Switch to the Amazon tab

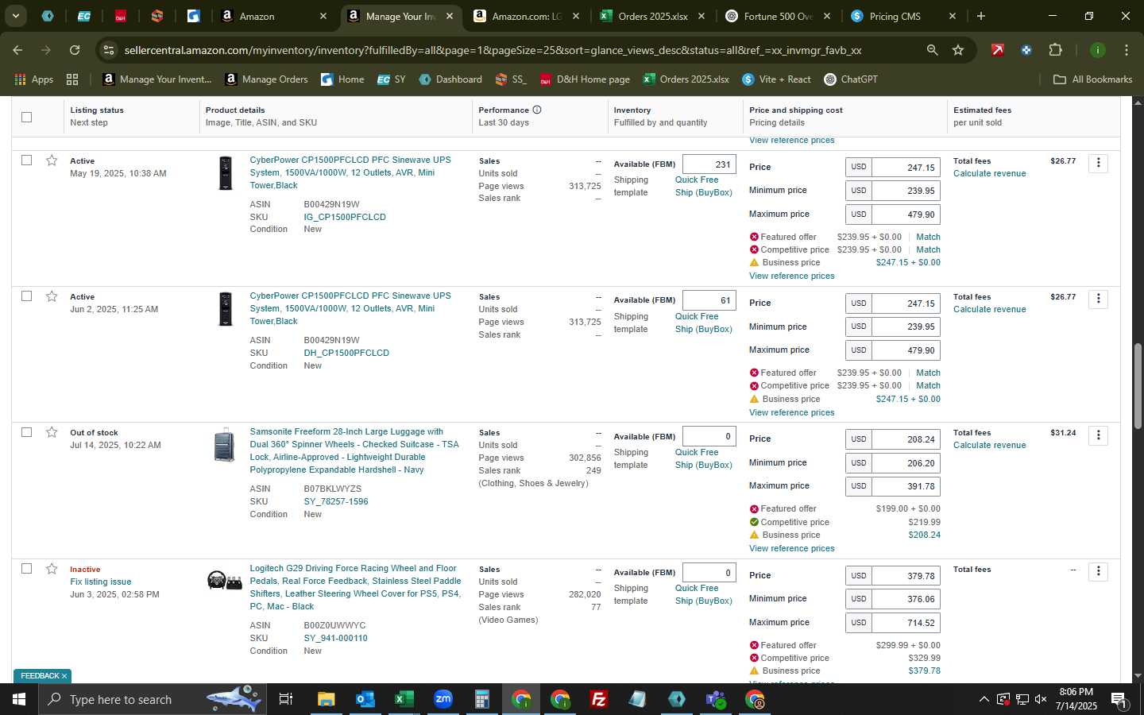(x=273, y=16)
